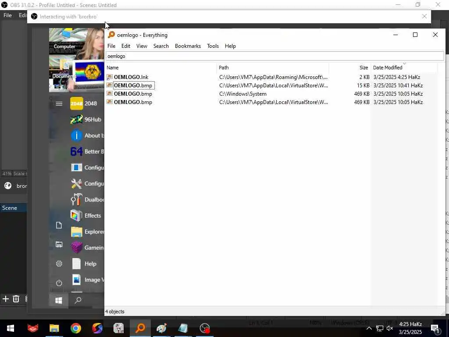Viewport: 449px width, 337px height.
Task: Sort results by Name column header
Action: click(160, 68)
